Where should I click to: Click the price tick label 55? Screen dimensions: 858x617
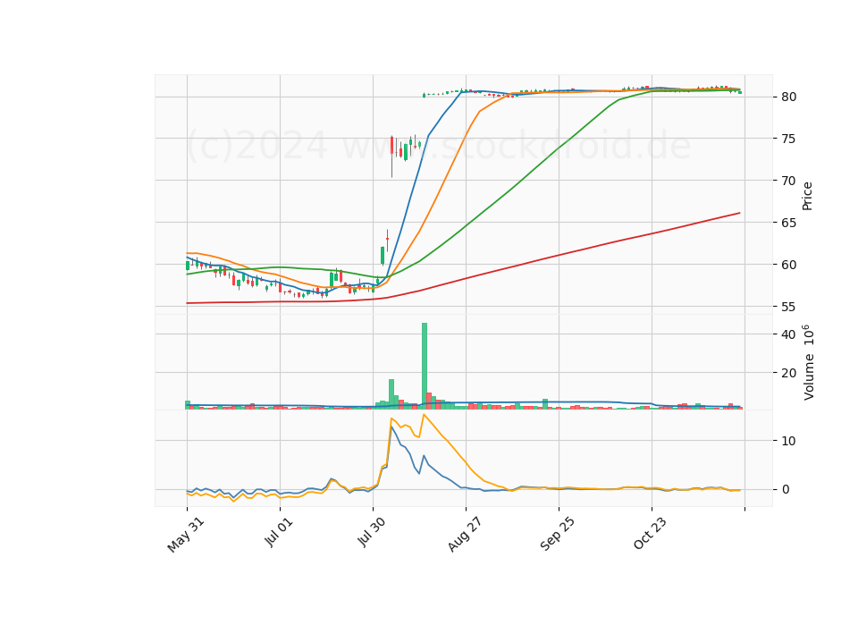tap(788, 307)
